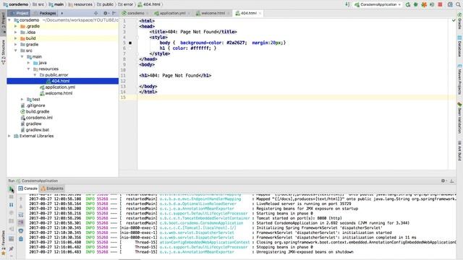Click the Hide Project panel icon

114,13
